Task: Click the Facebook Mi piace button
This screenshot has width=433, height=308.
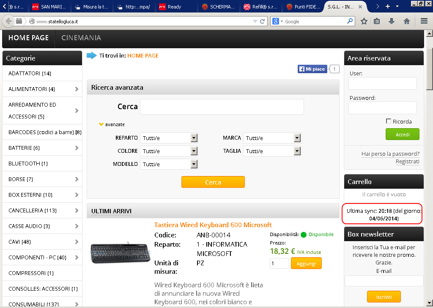Action: click(x=312, y=69)
